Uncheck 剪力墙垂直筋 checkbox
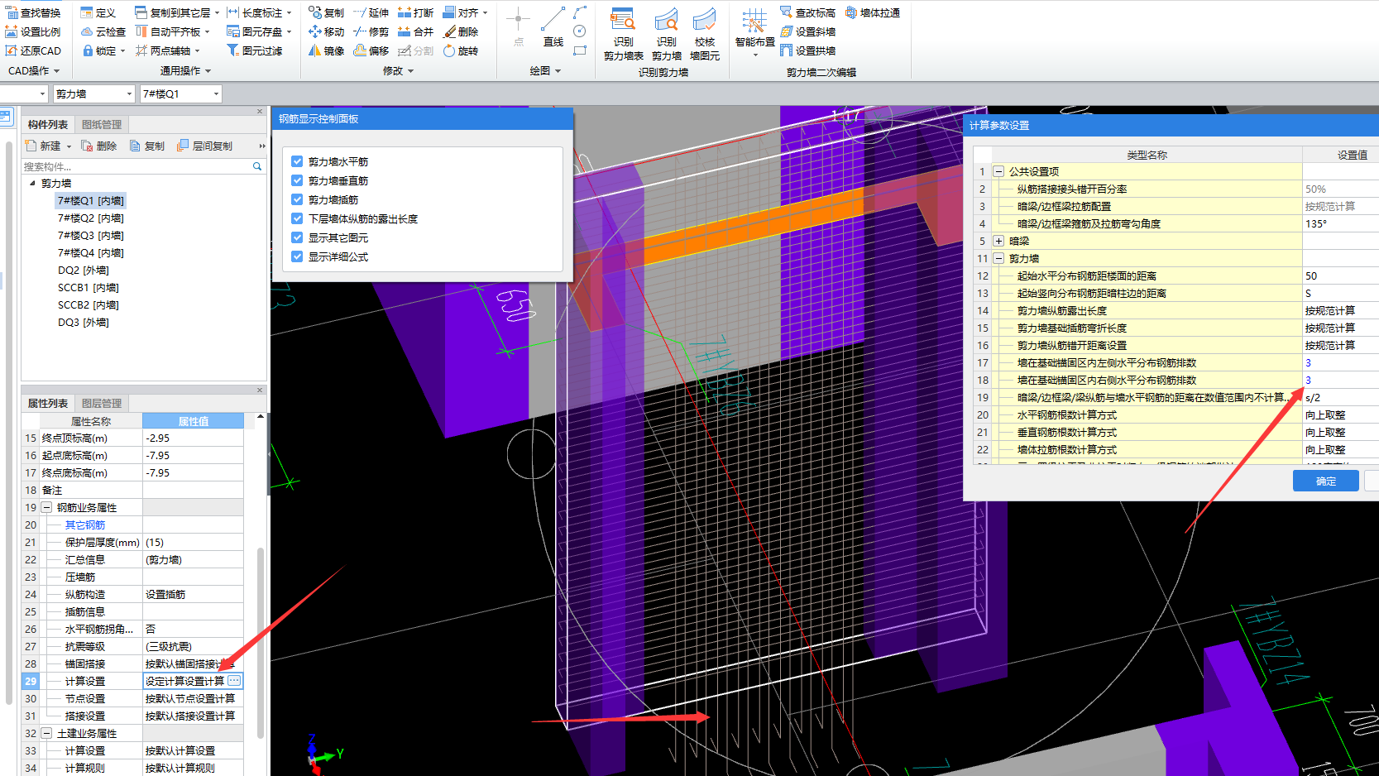1379x776 pixels. point(297,180)
